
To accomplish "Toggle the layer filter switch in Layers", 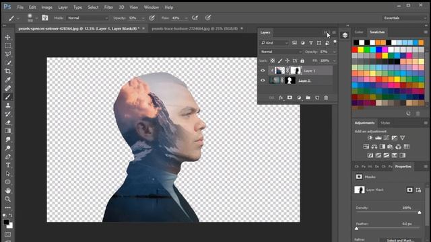I will click(335, 42).
